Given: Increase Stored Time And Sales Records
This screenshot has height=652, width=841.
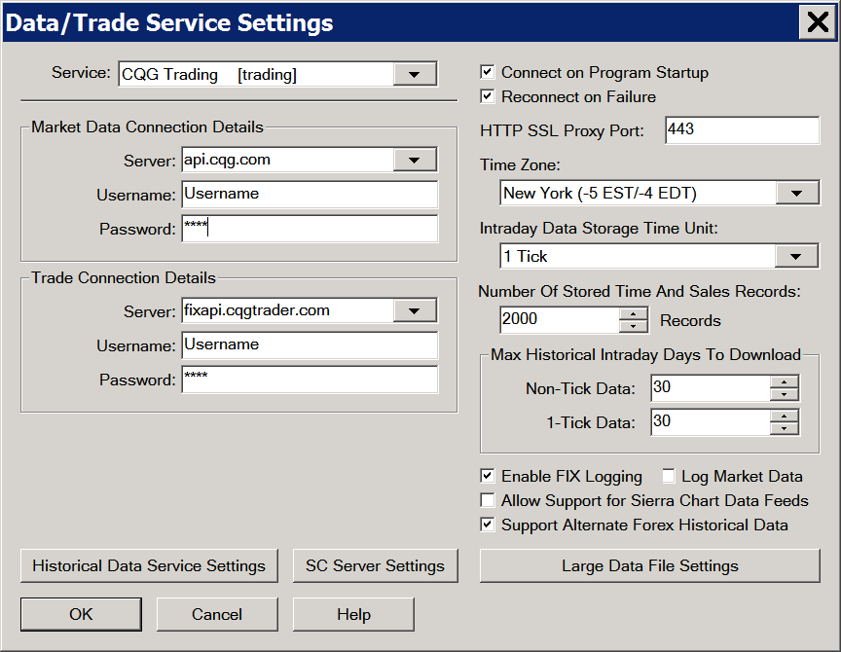Looking at the screenshot, I should (634, 313).
